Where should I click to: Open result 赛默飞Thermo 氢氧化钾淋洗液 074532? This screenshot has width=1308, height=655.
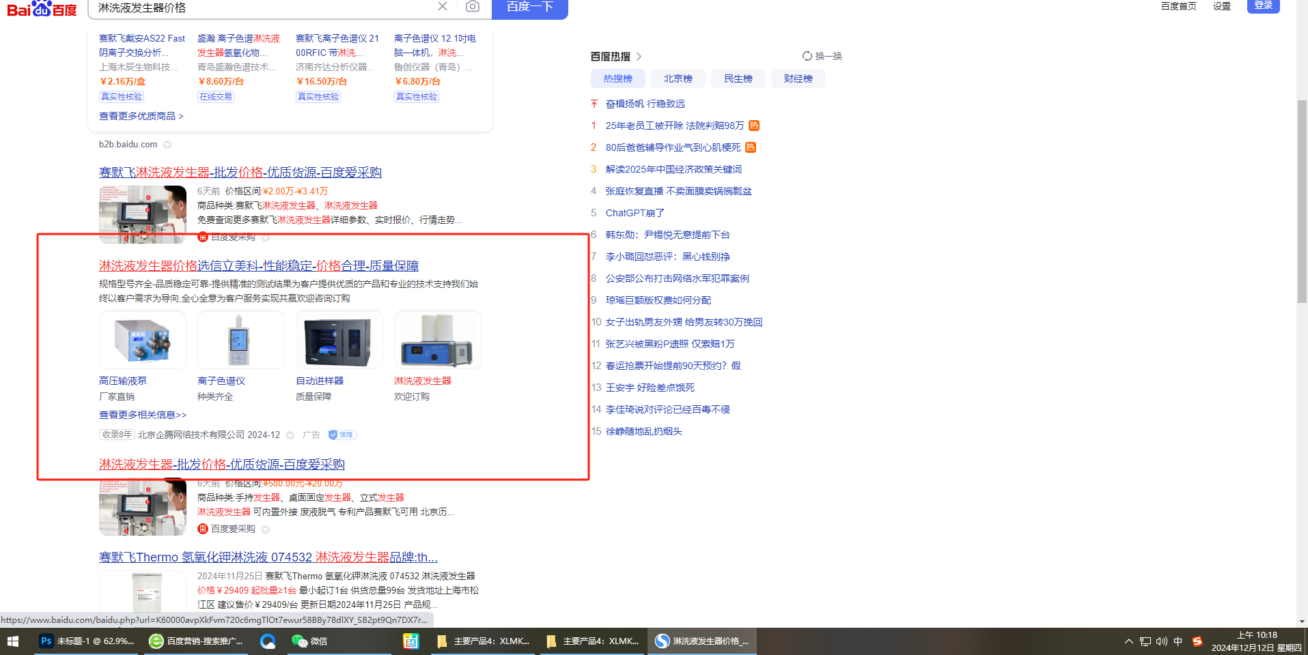pos(268,557)
